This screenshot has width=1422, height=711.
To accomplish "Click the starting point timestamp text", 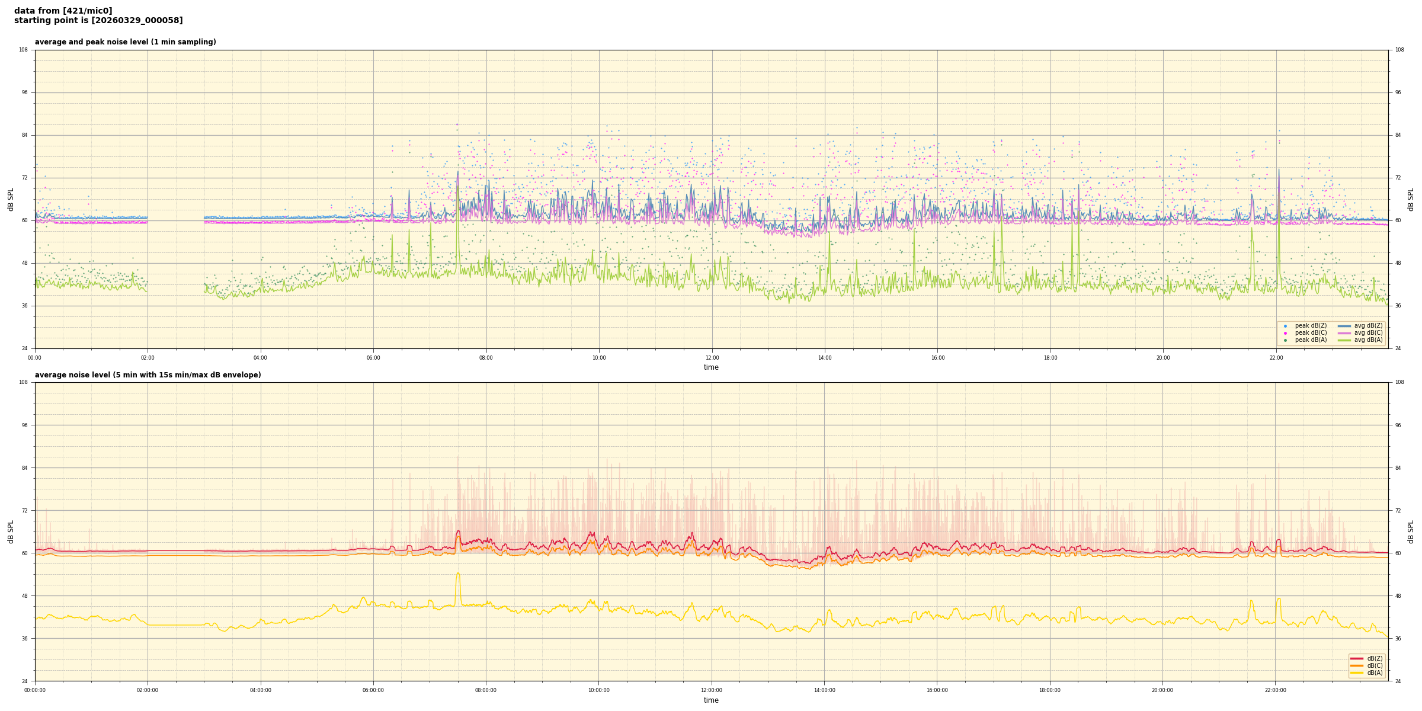I will pyautogui.click(x=98, y=20).
